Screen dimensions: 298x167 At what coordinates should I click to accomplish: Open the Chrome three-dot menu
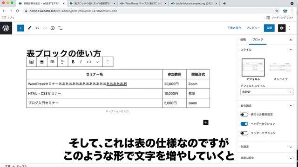pyautogui.click(x=292, y=11)
